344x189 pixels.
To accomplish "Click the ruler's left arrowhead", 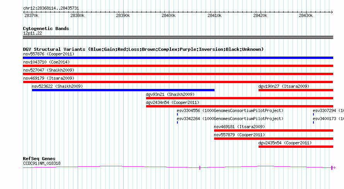I will click(24, 12).
